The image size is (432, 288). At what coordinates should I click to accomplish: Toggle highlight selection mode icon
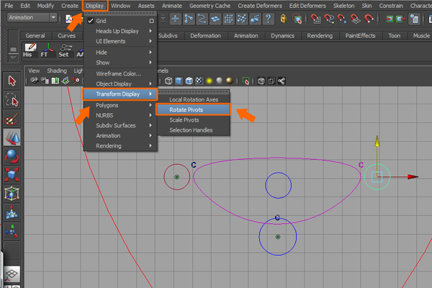click(x=297, y=19)
